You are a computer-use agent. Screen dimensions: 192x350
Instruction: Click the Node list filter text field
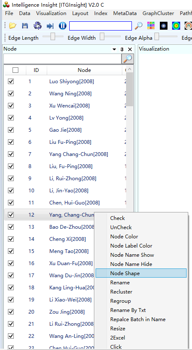click(62, 59)
